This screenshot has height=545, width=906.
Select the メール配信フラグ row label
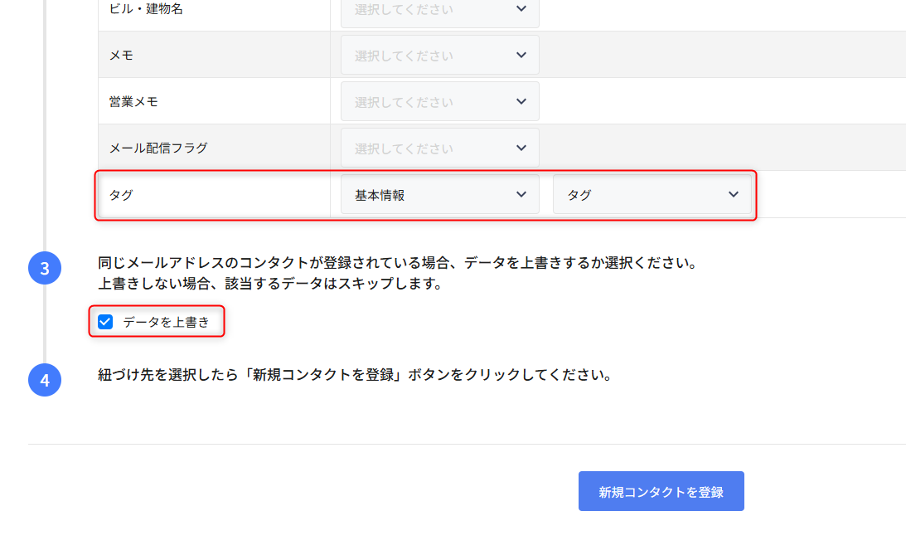(x=158, y=148)
